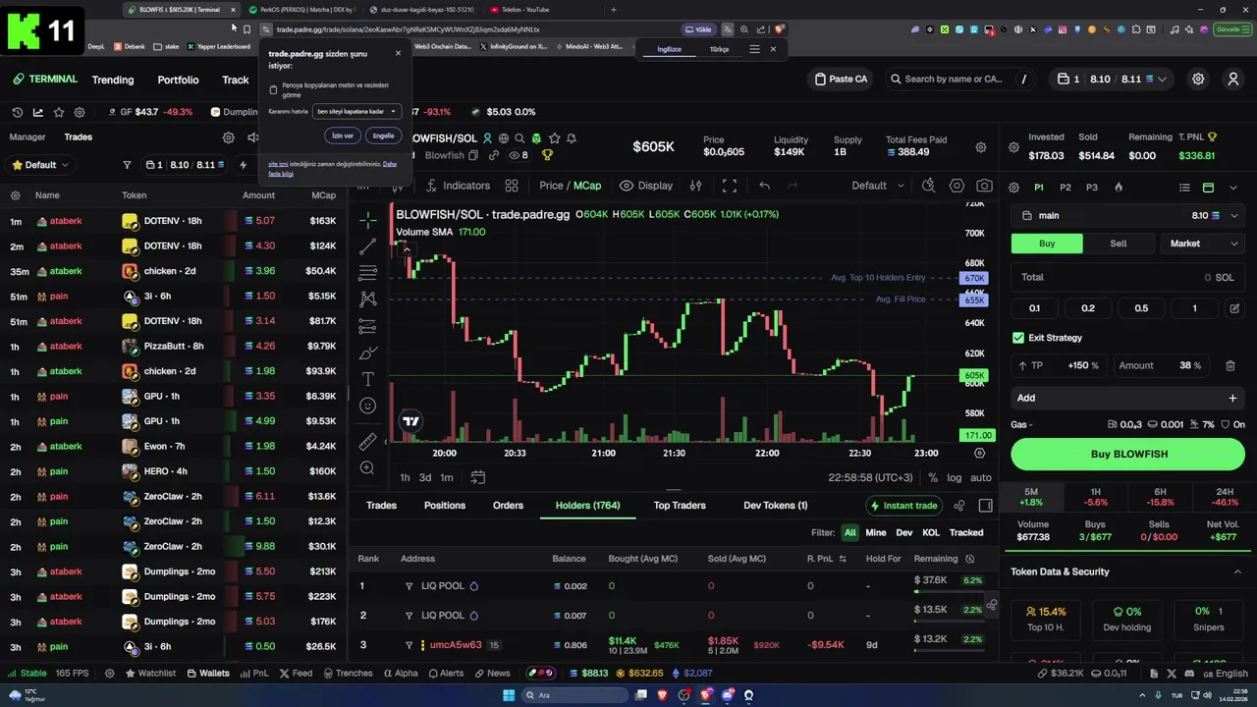Open Trades panel settings gear
Image resolution: width=1257 pixels, height=707 pixels.
tap(229, 137)
